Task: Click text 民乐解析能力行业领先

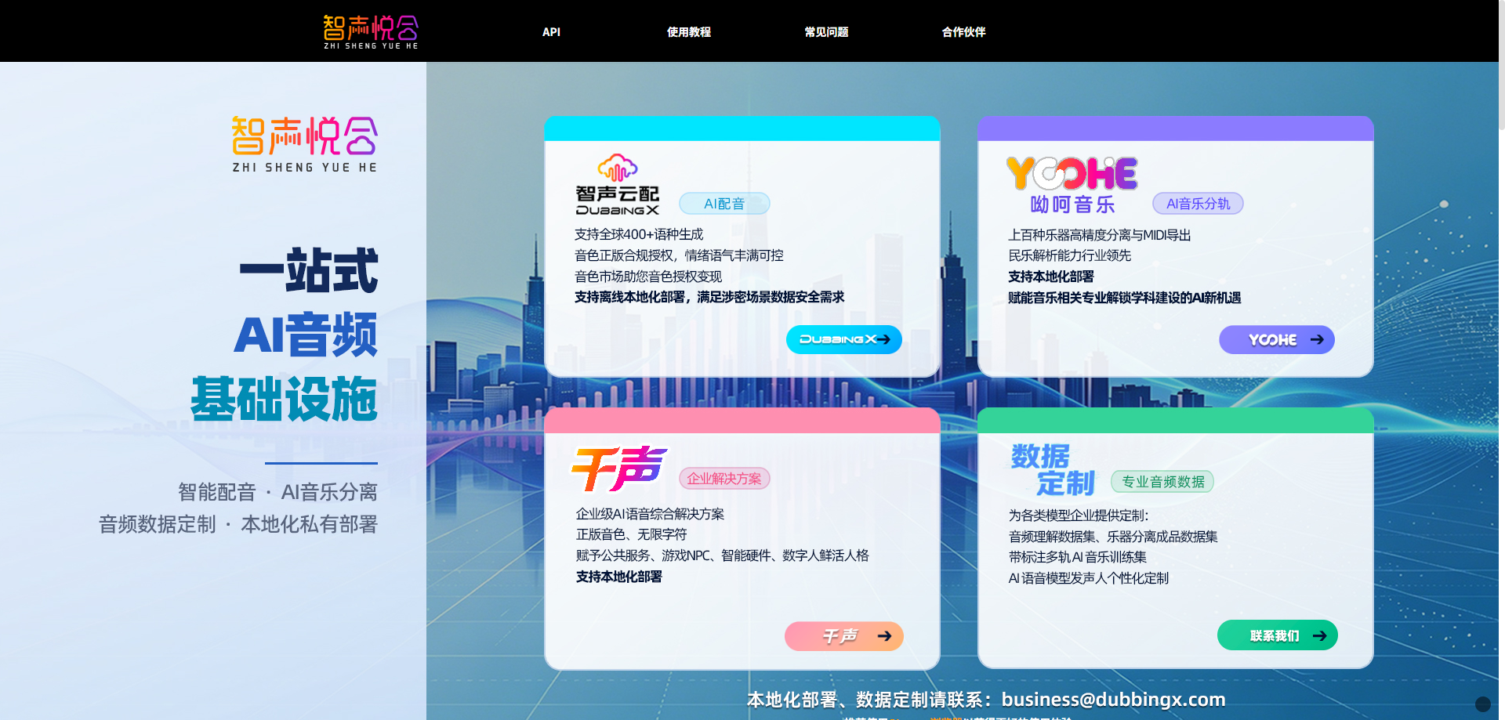Action: point(1070,255)
